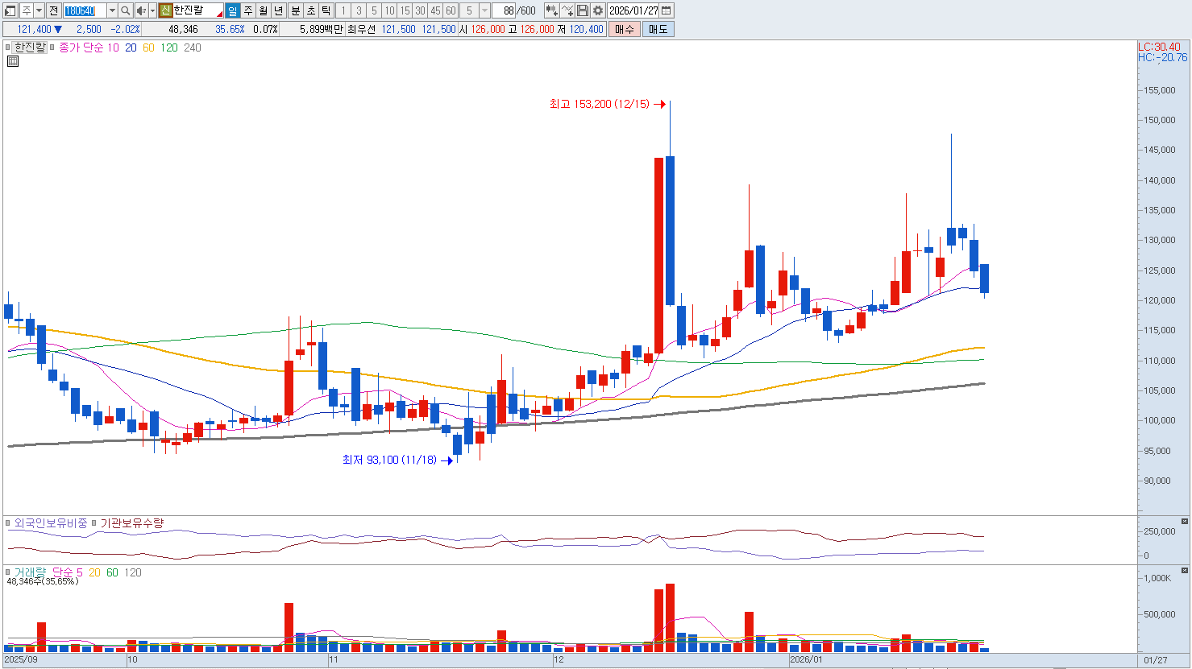Open the chart settings gear icon
Viewport: 1192px width, 669px height.
598,10
